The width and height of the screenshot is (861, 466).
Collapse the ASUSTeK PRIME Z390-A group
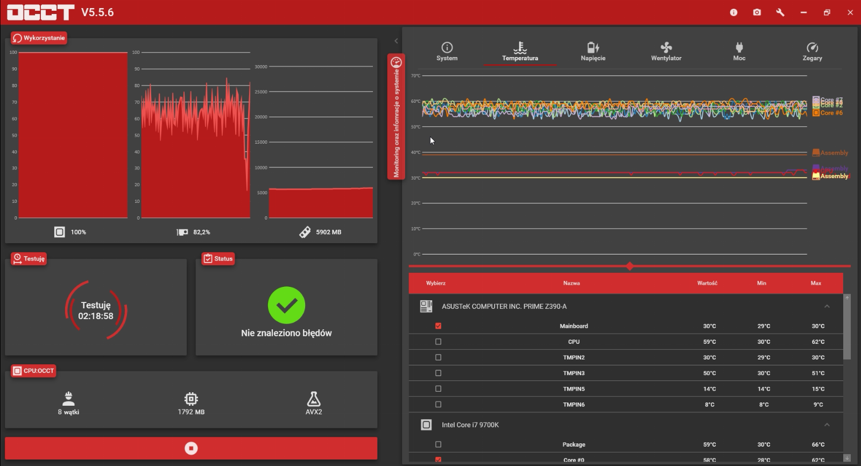(827, 306)
